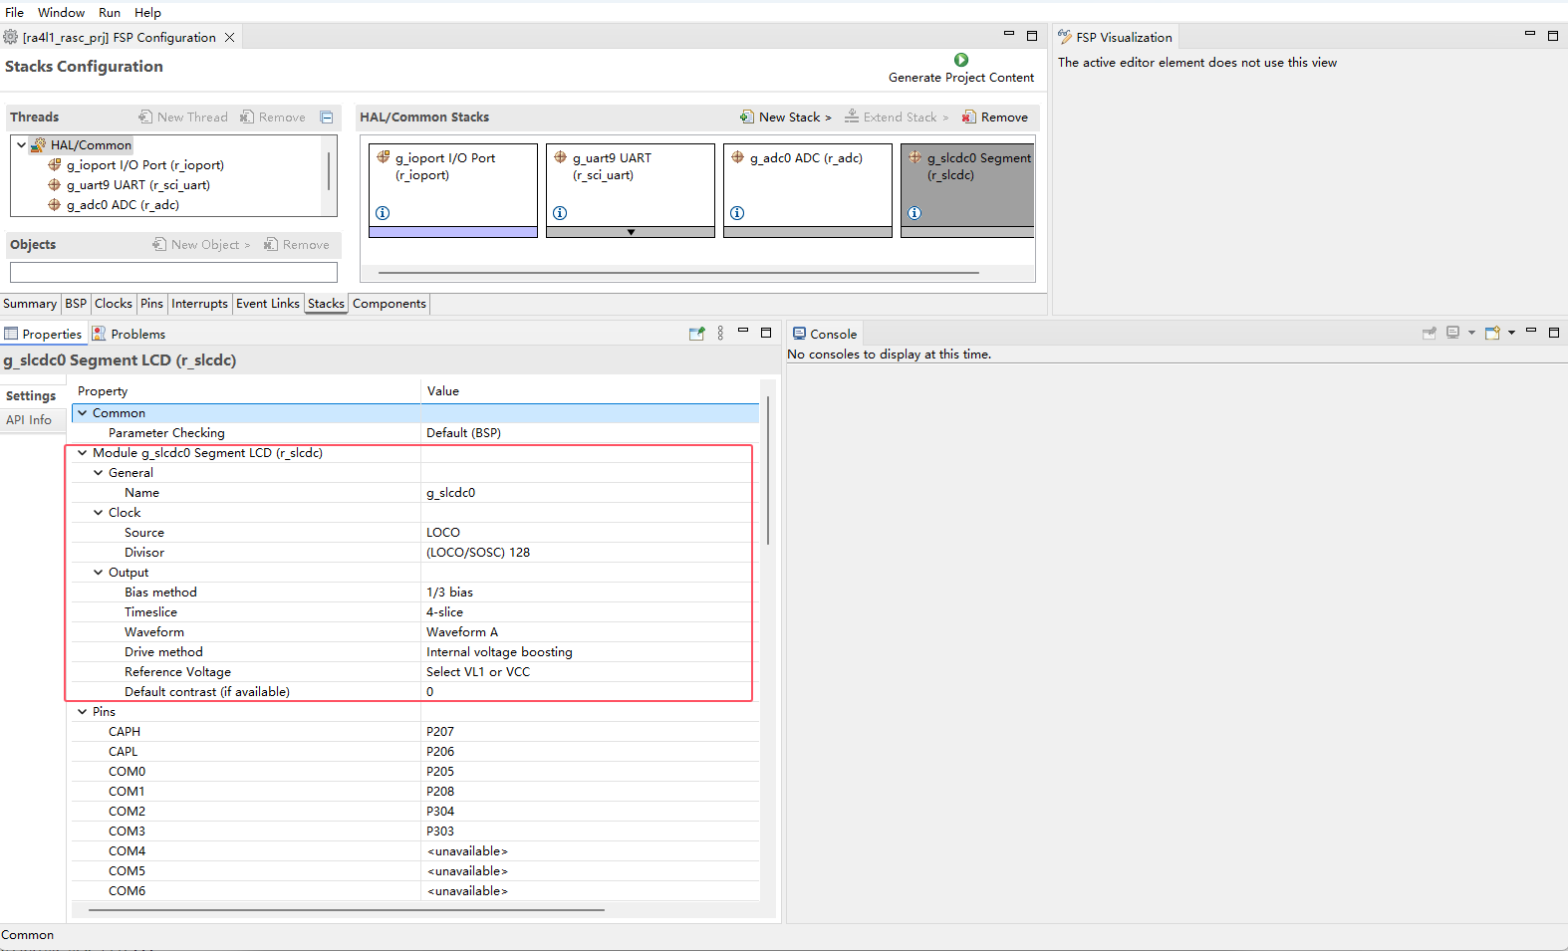1568x951 pixels.
Task: Click the pin properties view icon
Action: [697, 334]
